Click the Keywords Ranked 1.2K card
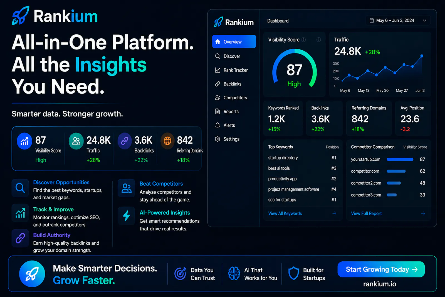The height and width of the screenshot is (297, 445). 283,118
